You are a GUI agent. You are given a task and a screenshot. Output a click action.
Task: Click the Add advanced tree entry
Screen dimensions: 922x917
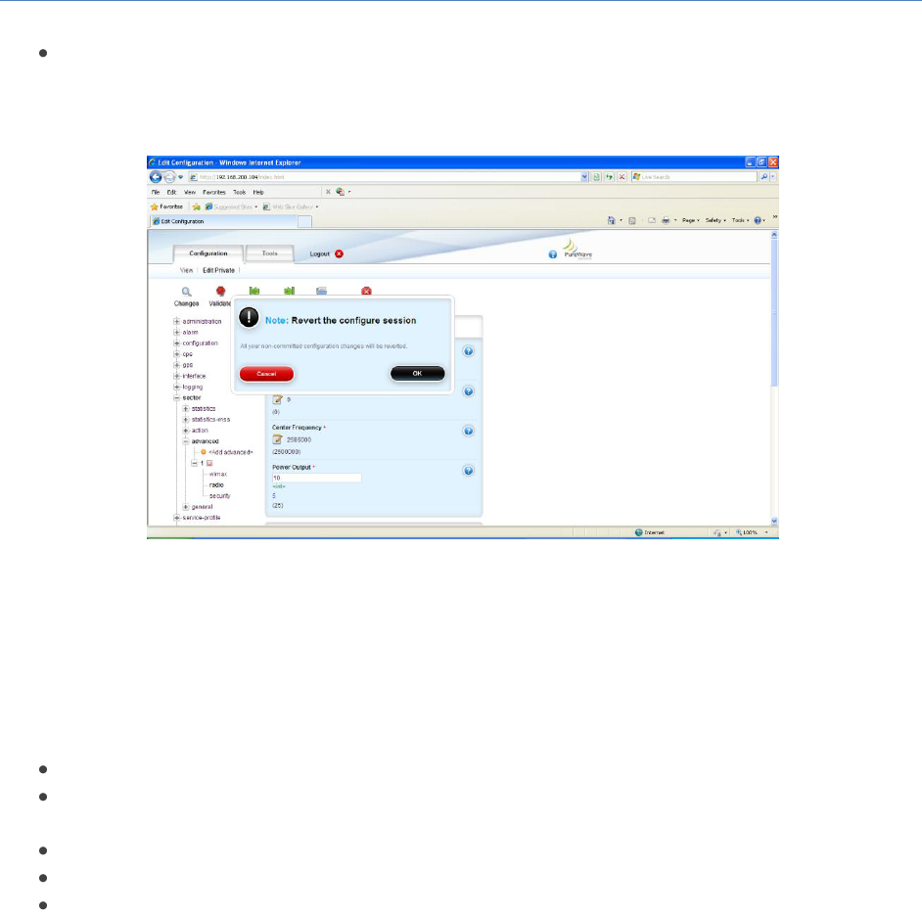tap(231, 452)
